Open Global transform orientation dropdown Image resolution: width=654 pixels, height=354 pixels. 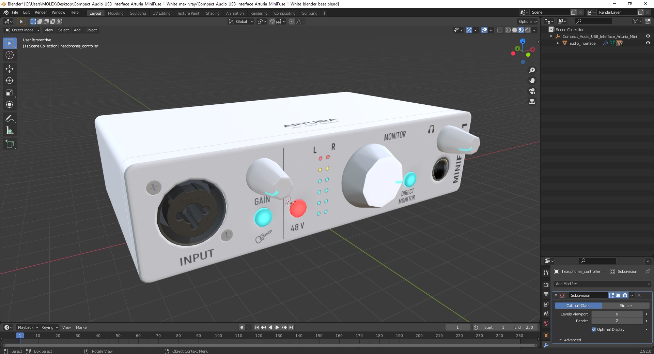coord(241,21)
